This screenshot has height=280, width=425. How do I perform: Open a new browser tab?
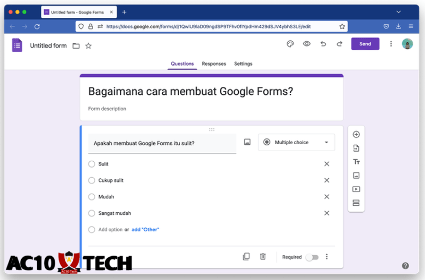tap(124, 12)
